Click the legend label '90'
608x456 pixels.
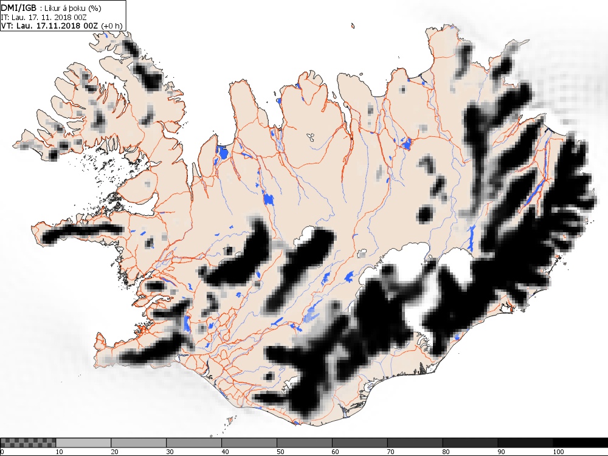[x=502, y=452]
